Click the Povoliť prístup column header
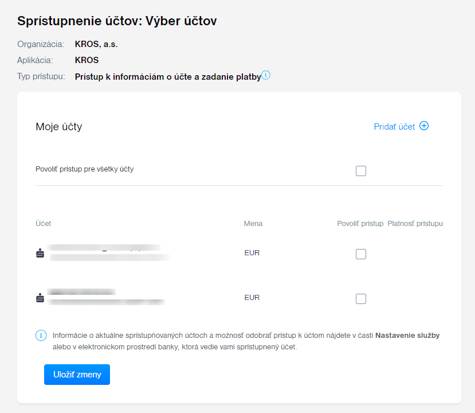This screenshot has height=413, width=475. pyautogui.click(x=360, y=223)
